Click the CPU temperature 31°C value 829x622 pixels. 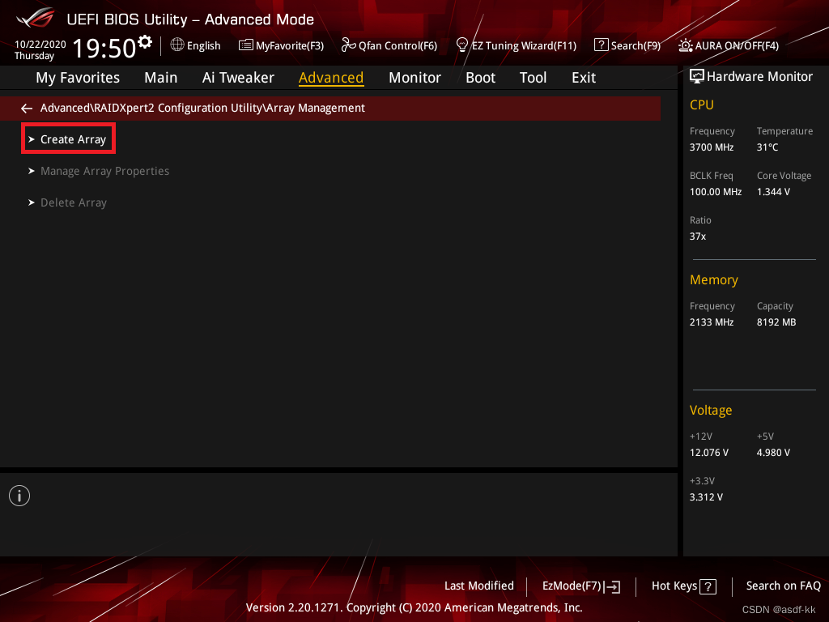point(767,147)
